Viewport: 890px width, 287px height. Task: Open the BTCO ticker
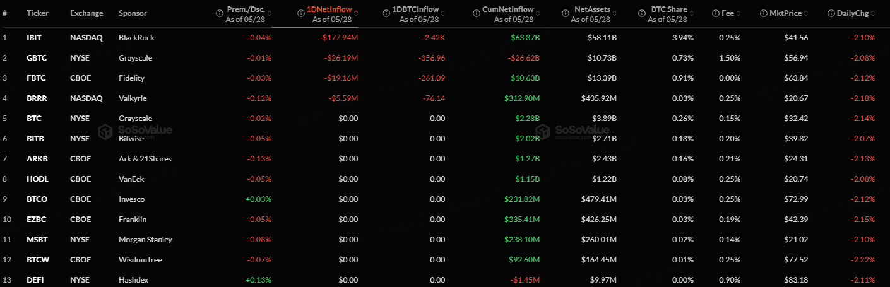(37, 199)
